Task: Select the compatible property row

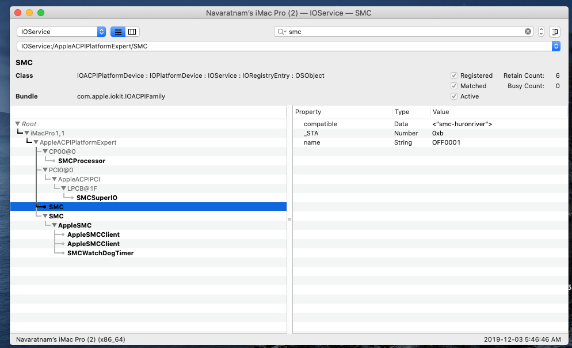Action: click(430, 124)
